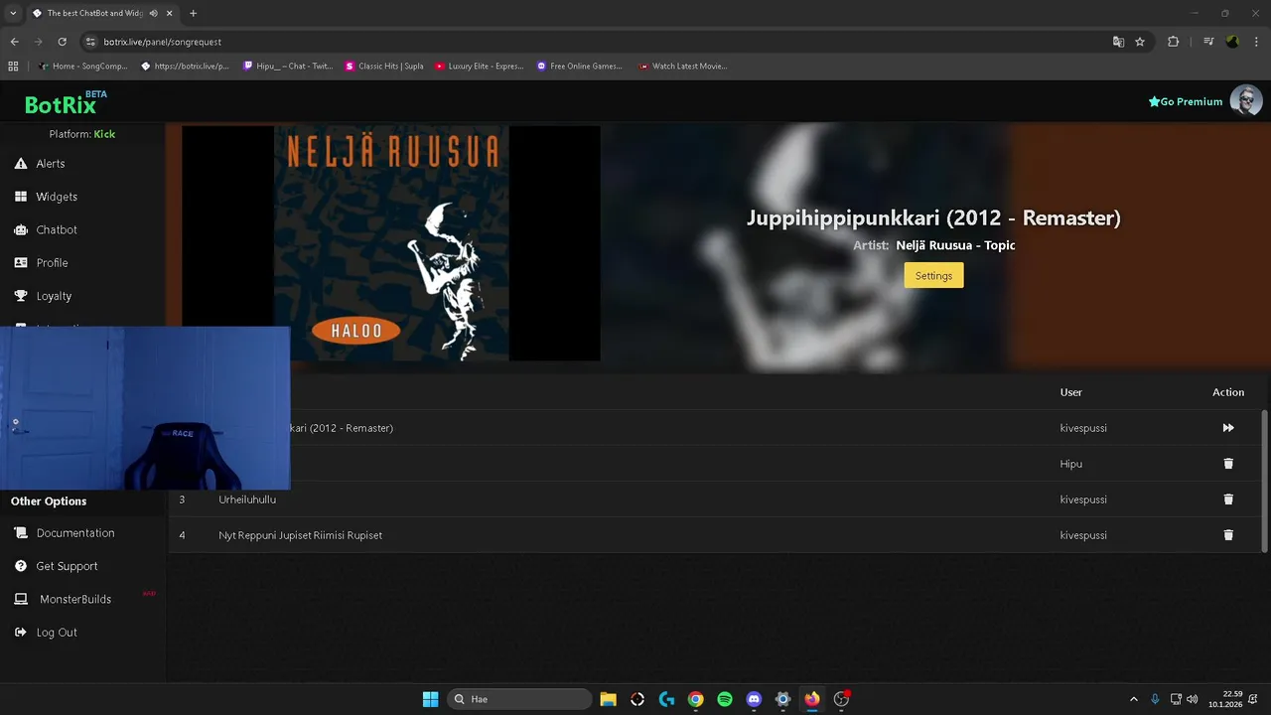Open Logitech G Hub from taskbar
The width and height of the screenshot is (1271, 715).
pos(666,699)
